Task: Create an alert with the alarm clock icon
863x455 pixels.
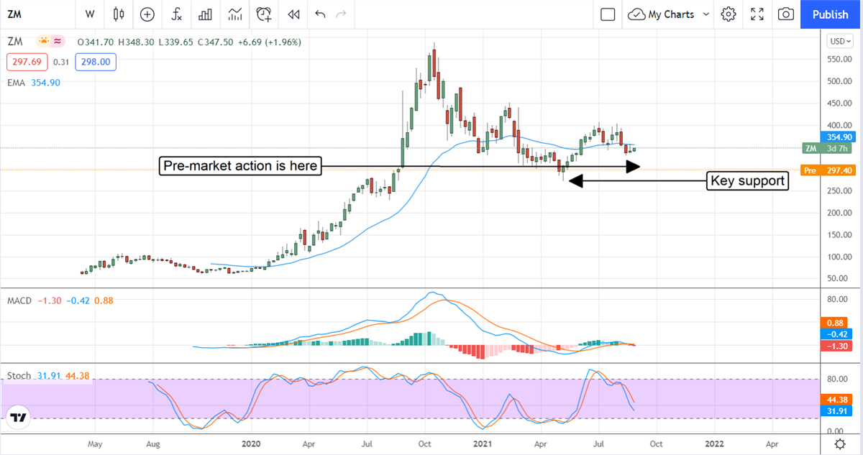Action: [x=264, y=14]
